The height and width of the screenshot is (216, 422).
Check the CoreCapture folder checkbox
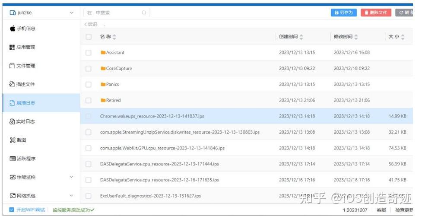89,68
